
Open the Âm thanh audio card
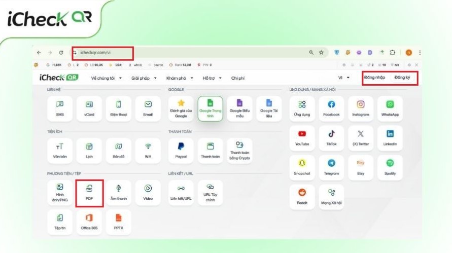pyautogui.click(x=119, y=193)
